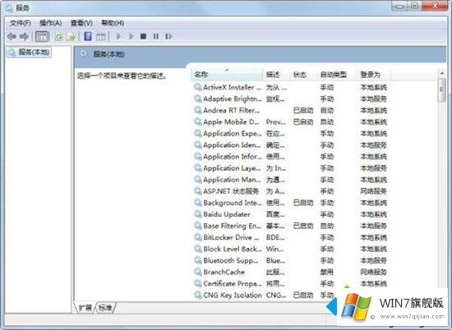Switch to the 标准 tab

click(105, 308)
